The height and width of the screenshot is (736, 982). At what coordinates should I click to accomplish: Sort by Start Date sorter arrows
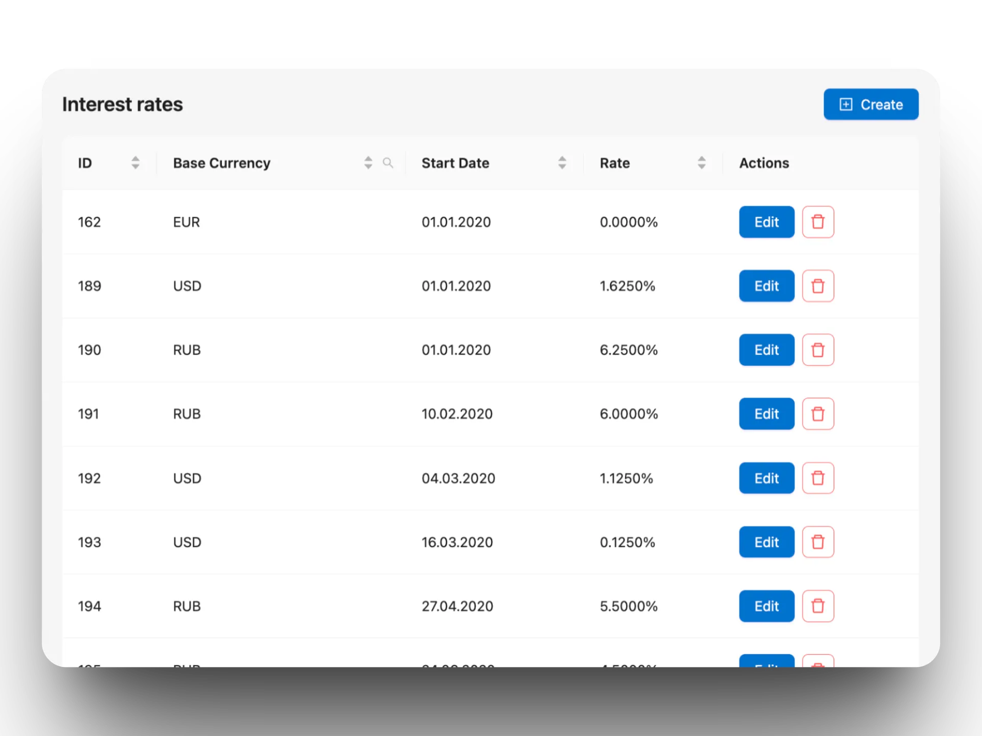[x=562, y=163]
